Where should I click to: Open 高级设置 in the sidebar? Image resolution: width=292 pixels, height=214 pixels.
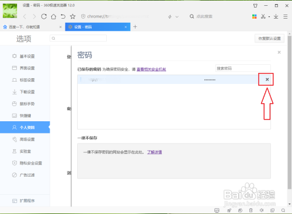click(25, 139)
